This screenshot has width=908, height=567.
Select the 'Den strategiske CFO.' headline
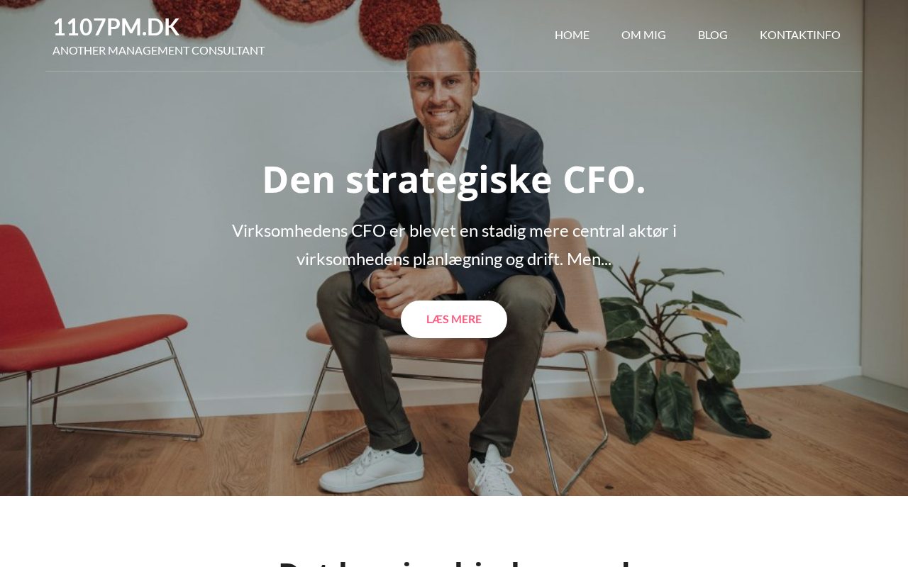(x=454, y=179)
